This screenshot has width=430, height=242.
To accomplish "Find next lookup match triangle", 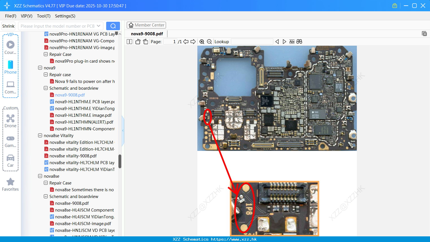I will tap(284, 41).
